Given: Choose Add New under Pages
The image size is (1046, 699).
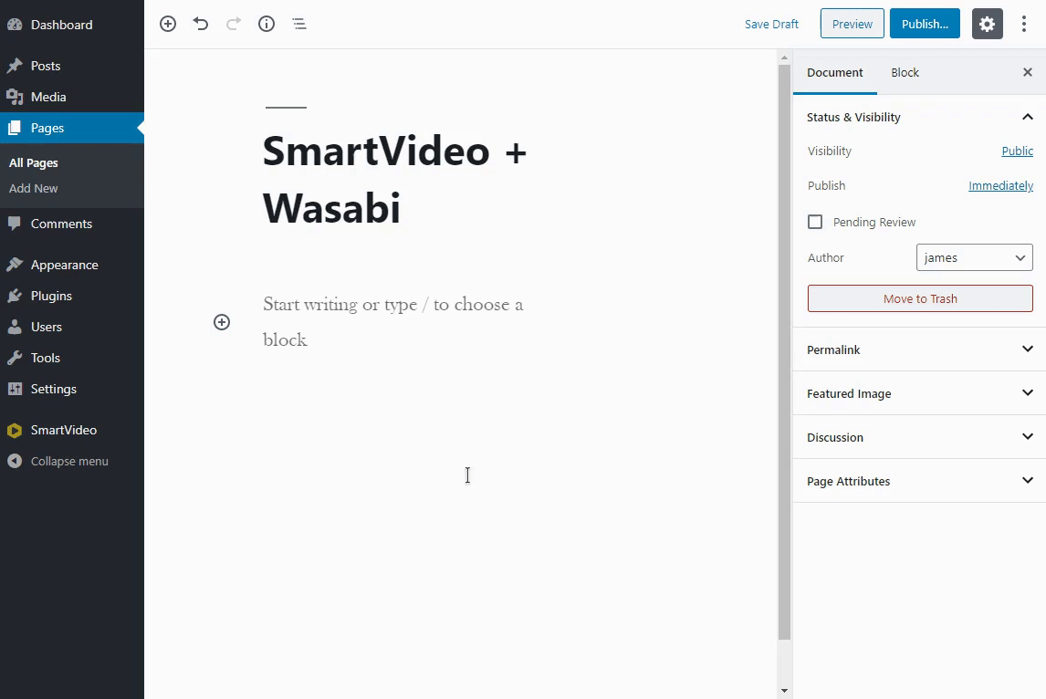Looking at the screenshot, I should [x=34, y=188].
